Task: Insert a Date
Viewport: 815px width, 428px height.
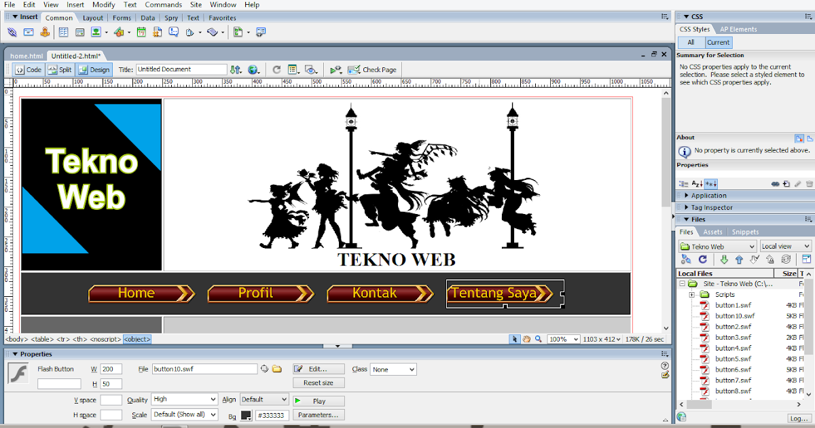Action: 141,32
